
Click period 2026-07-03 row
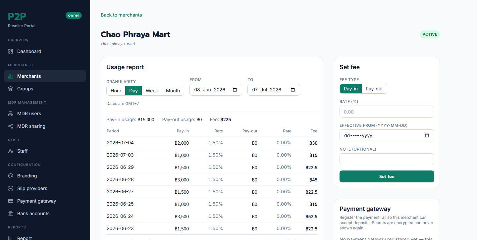pyautogui.click(x=212, y=155)
